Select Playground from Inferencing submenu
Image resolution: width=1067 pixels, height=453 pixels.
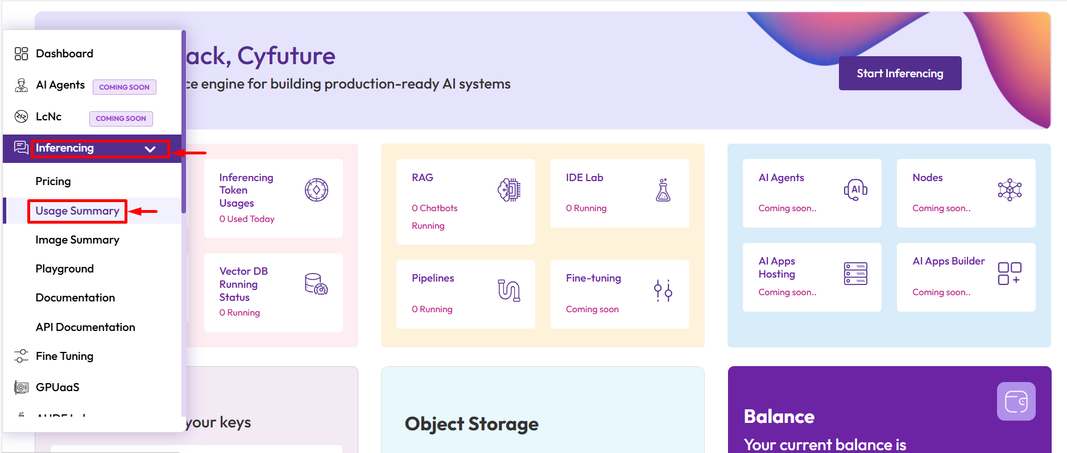point(65,269)
